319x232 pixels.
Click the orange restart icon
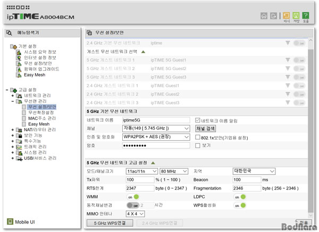point(286,15)
